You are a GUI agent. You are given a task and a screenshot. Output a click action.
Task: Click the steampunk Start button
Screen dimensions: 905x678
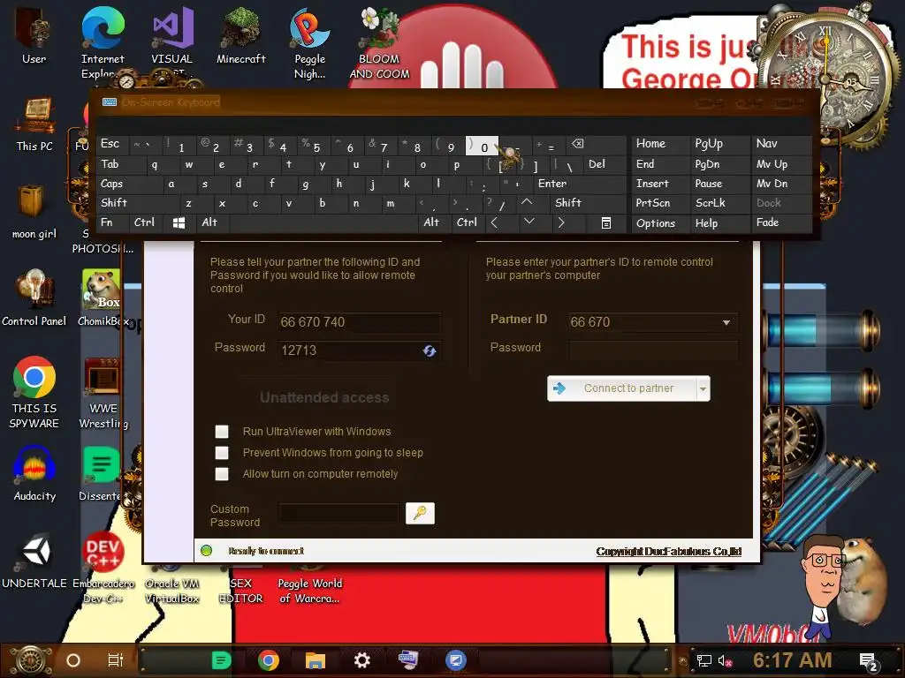tap(31, 660)
